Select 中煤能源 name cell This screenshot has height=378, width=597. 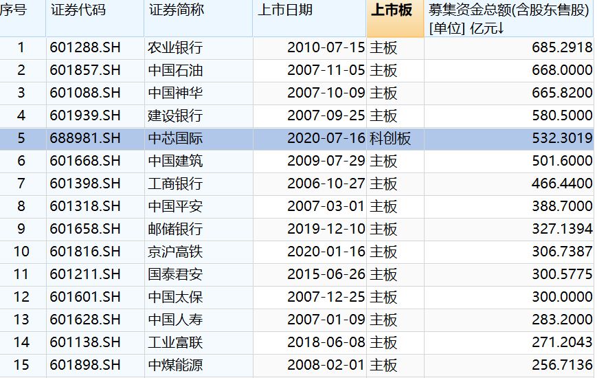tap(199, 366)
